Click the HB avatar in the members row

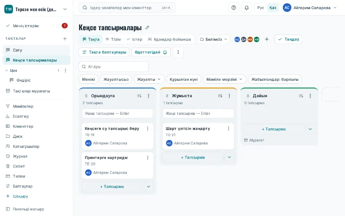[257, 39]
